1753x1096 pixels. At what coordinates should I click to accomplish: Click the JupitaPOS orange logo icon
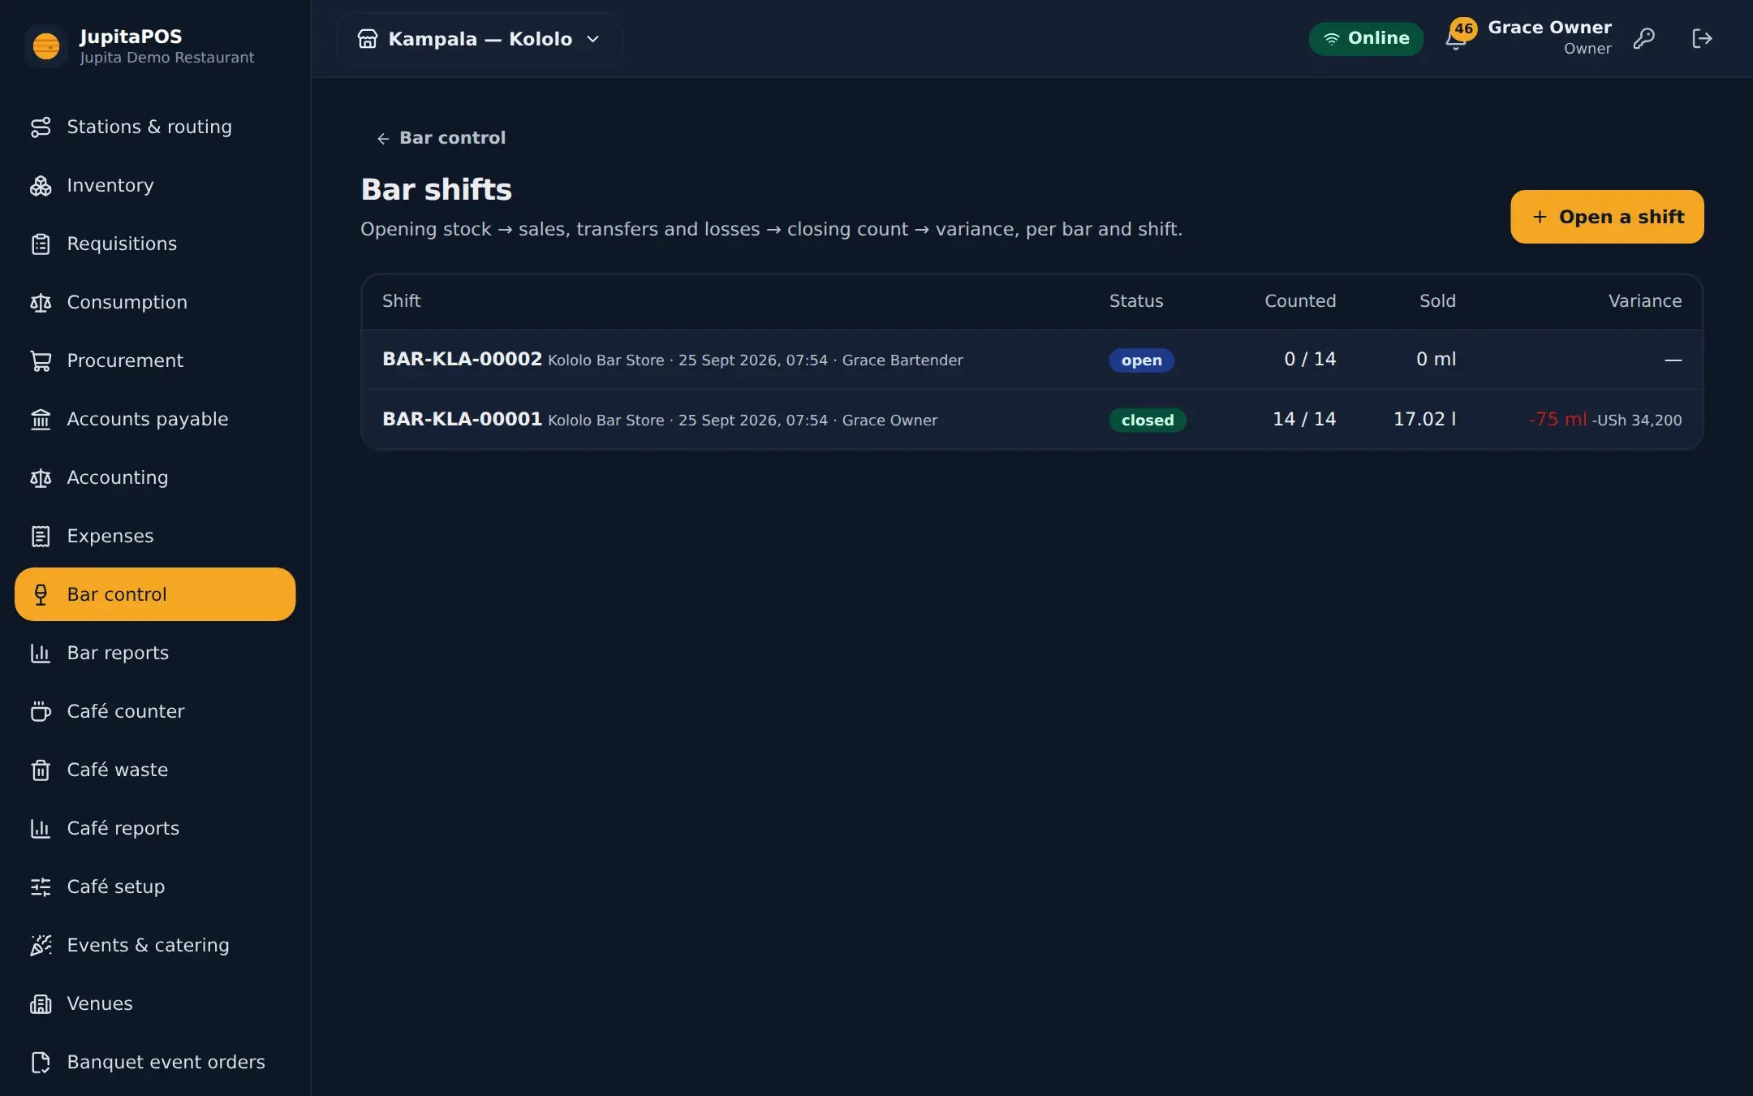(x=46, y=45)
